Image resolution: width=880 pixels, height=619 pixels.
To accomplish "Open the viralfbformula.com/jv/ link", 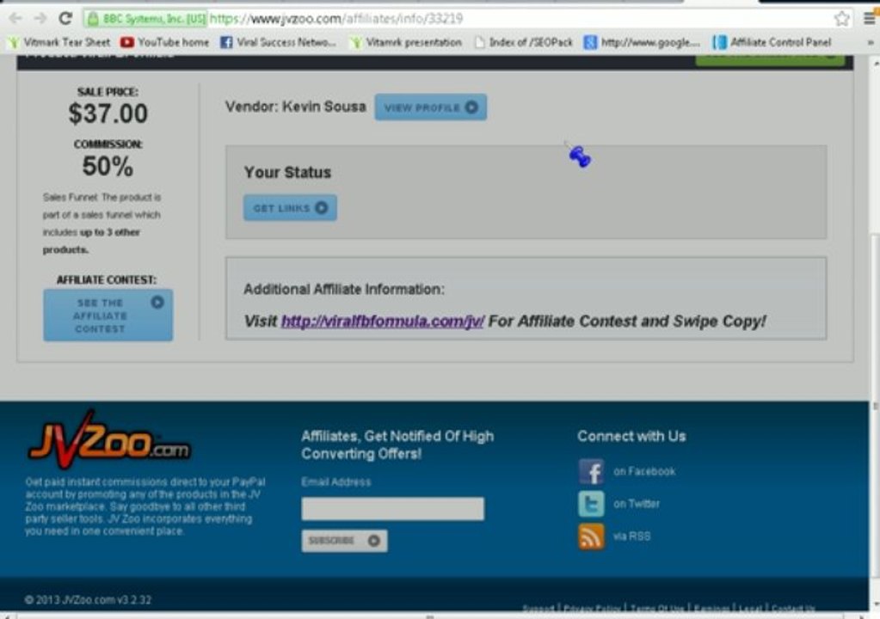I will pos(382,322).
